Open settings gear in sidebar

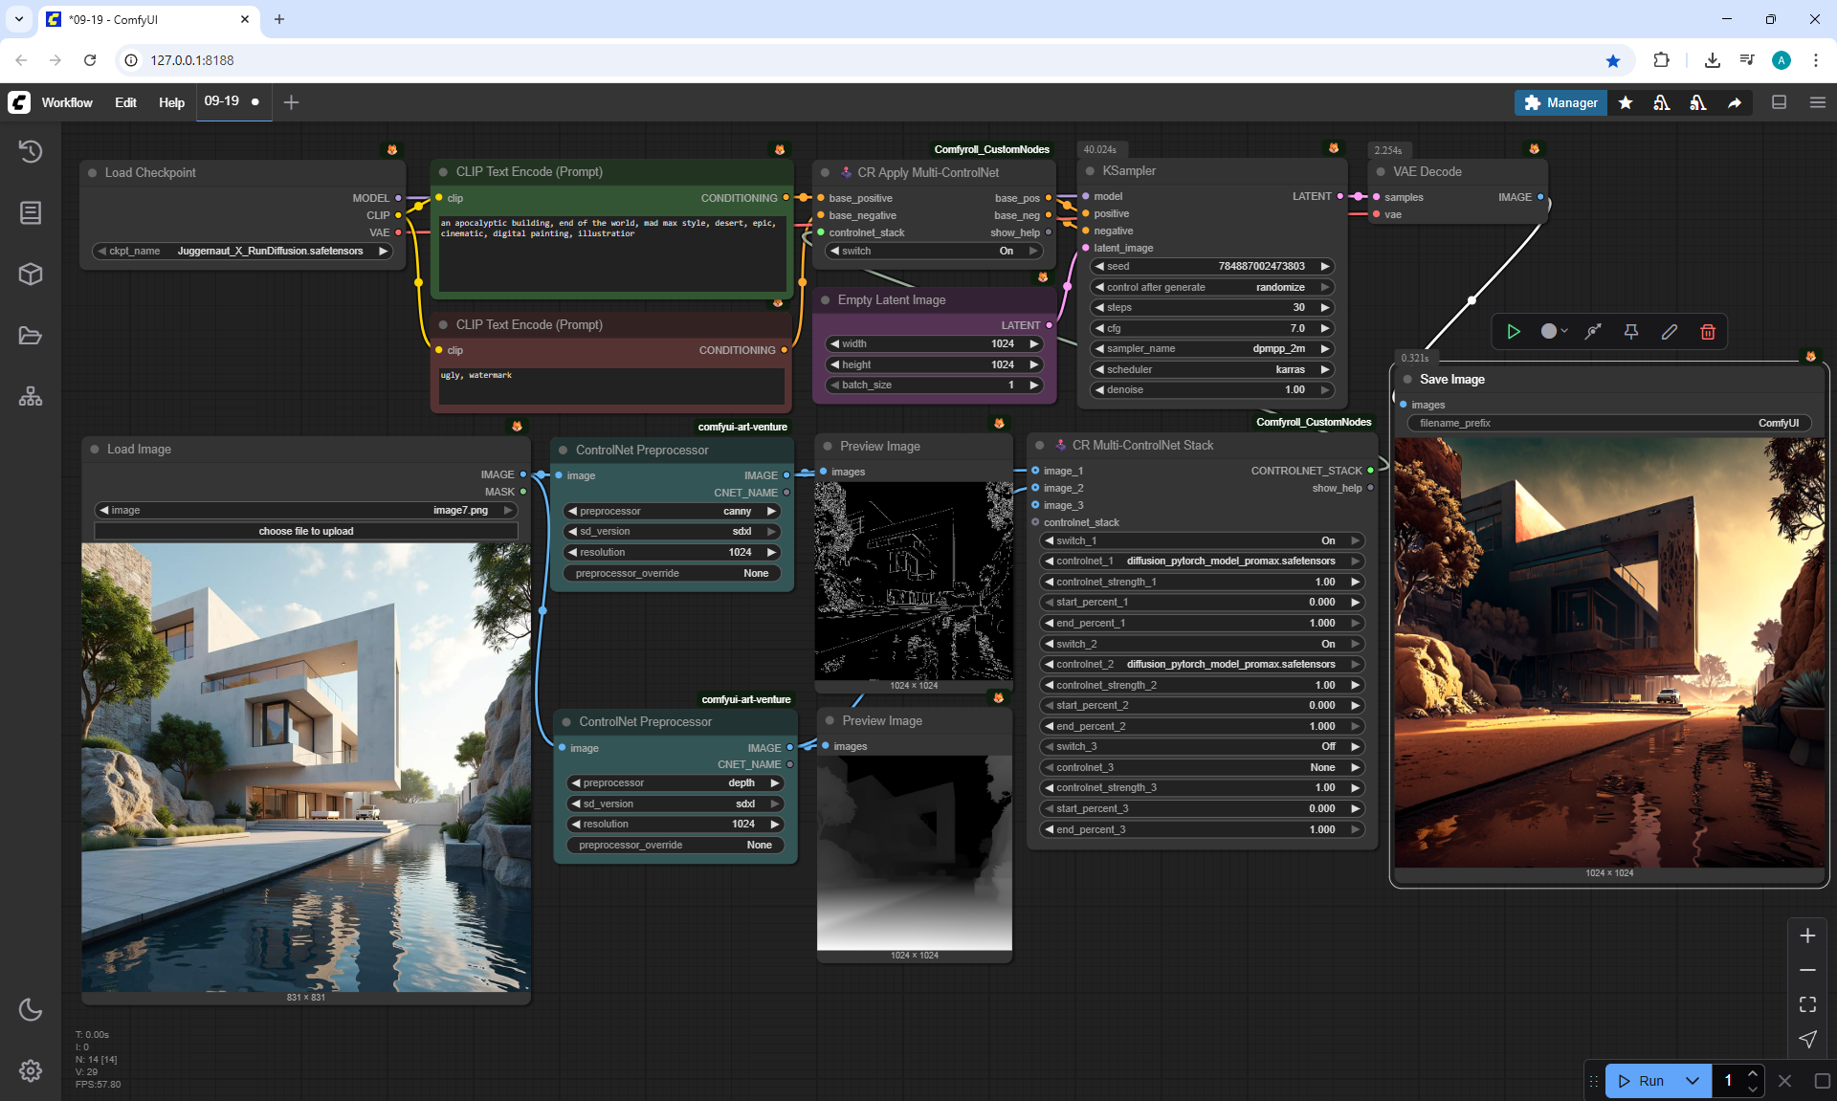(31, 1070)
